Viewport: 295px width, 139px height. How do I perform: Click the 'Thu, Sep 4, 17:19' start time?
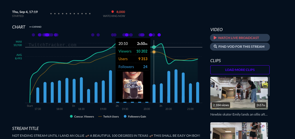pos(25,12)
